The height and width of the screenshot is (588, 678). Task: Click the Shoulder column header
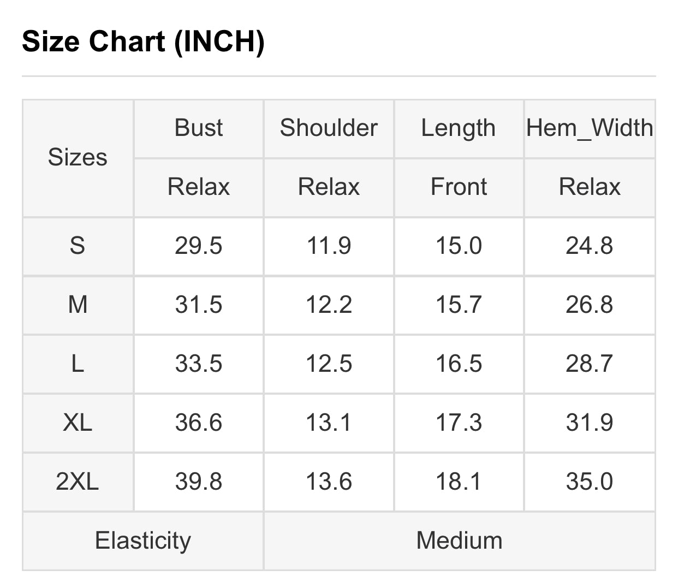329,128
